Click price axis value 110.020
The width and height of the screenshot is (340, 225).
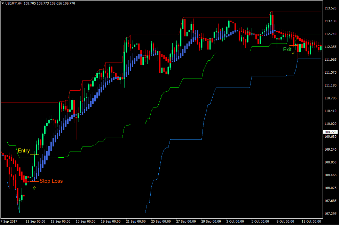coord(330,124)
